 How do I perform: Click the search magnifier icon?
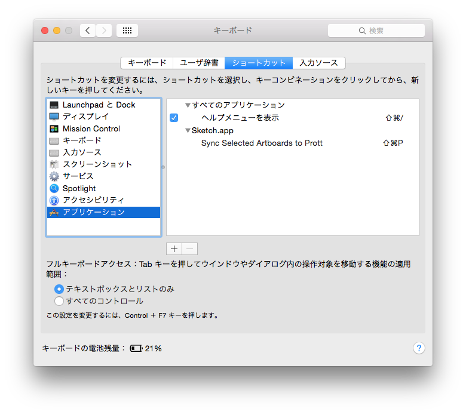click(362, 30)
